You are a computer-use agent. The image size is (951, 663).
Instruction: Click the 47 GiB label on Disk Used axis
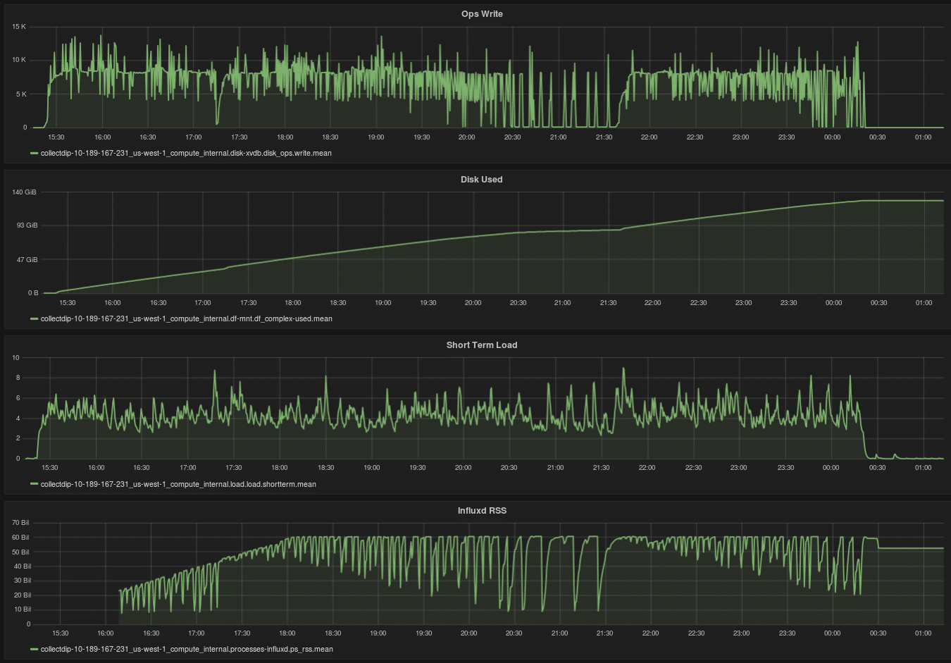click(x=27, y=260)
